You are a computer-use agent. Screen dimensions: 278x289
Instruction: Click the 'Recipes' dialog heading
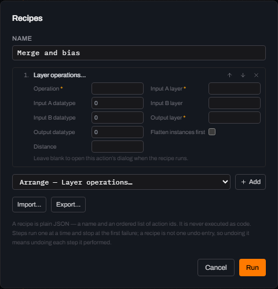(x=27, y=19)
